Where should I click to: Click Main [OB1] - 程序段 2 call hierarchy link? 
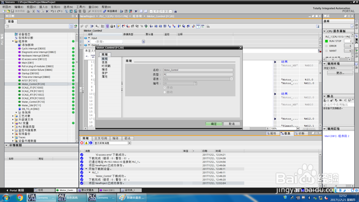point(337,136)
